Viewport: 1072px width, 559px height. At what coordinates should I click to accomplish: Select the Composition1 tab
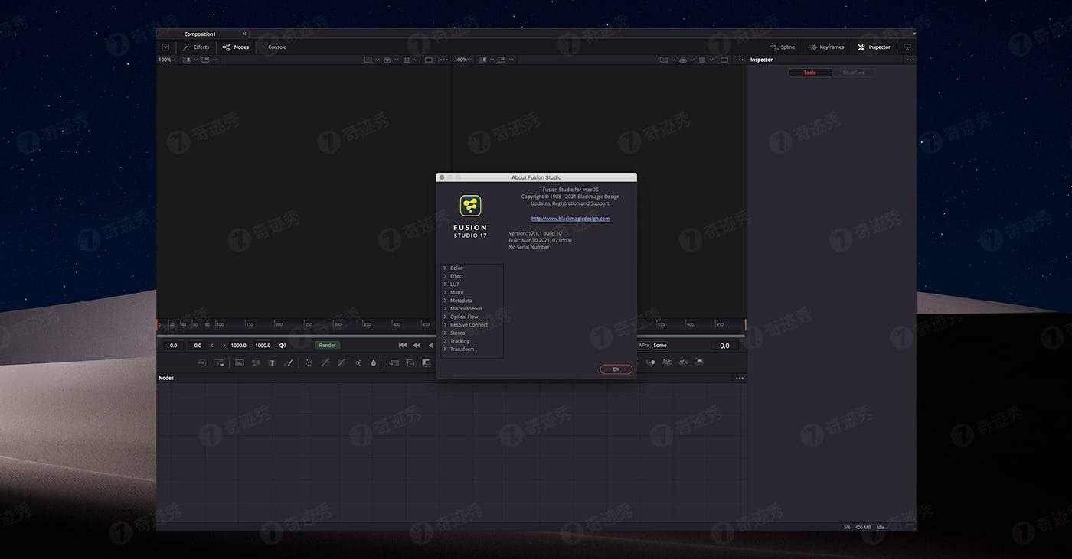(x=200, y=34)
